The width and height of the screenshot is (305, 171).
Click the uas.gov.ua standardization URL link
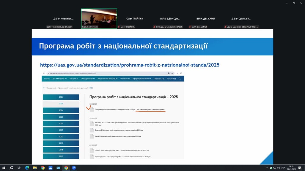(130, 65)
